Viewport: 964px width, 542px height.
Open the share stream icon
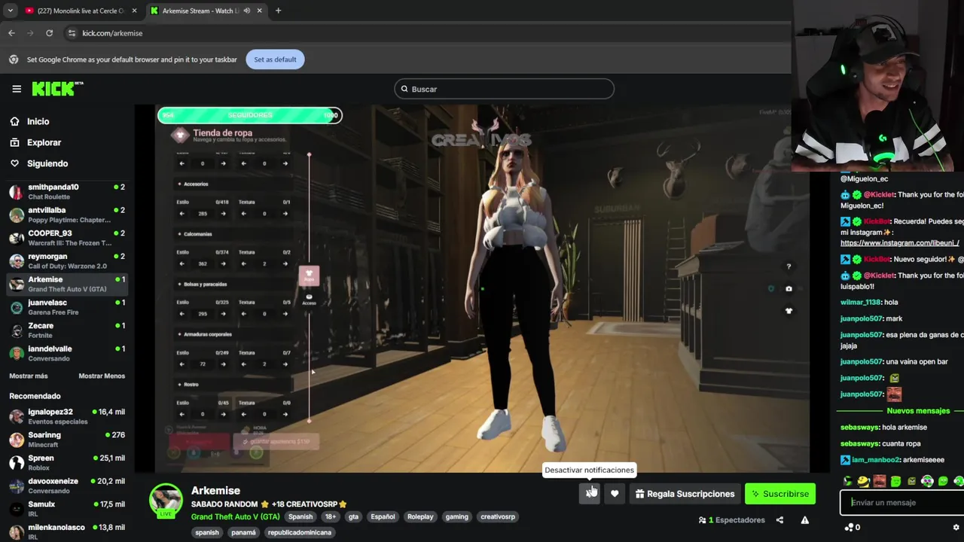click(x=779, y=519)
